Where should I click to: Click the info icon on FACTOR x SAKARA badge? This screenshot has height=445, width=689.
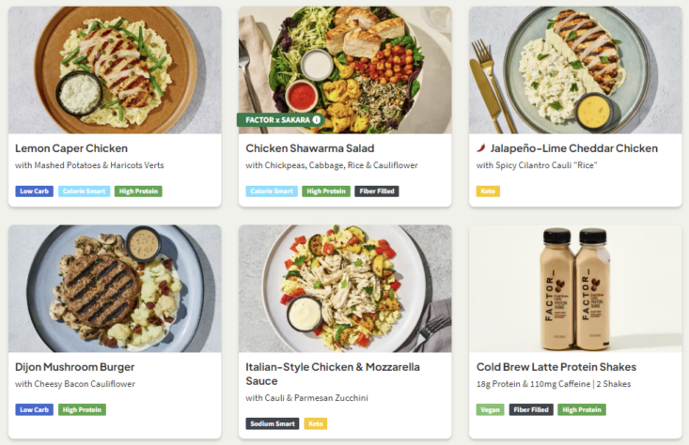pyautogui.click(x=317, y=120)
